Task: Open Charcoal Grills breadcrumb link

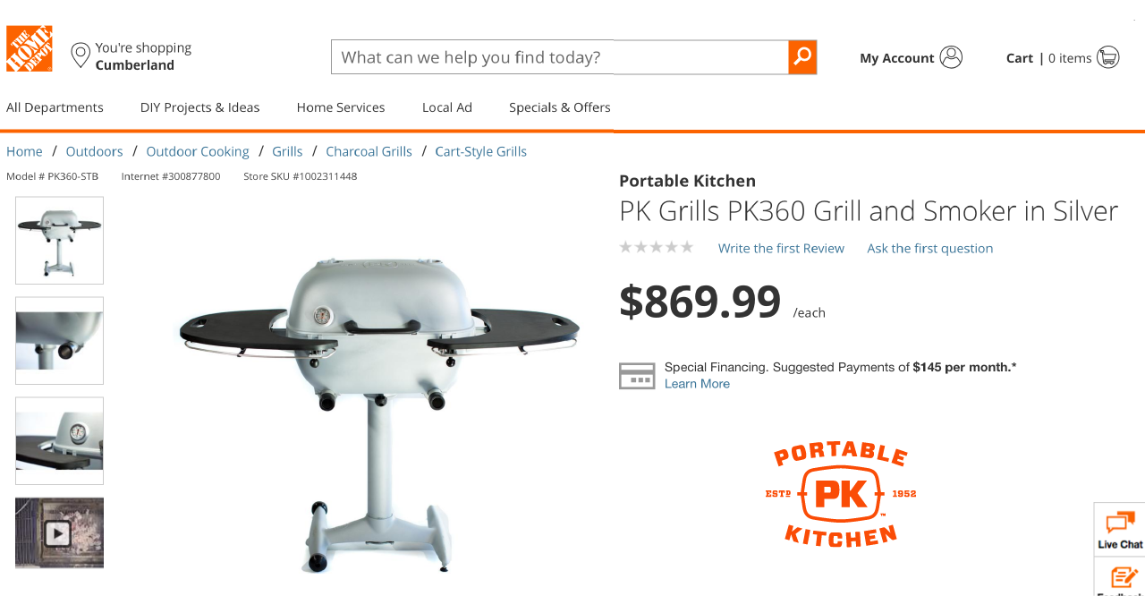Action: point(369,151)
